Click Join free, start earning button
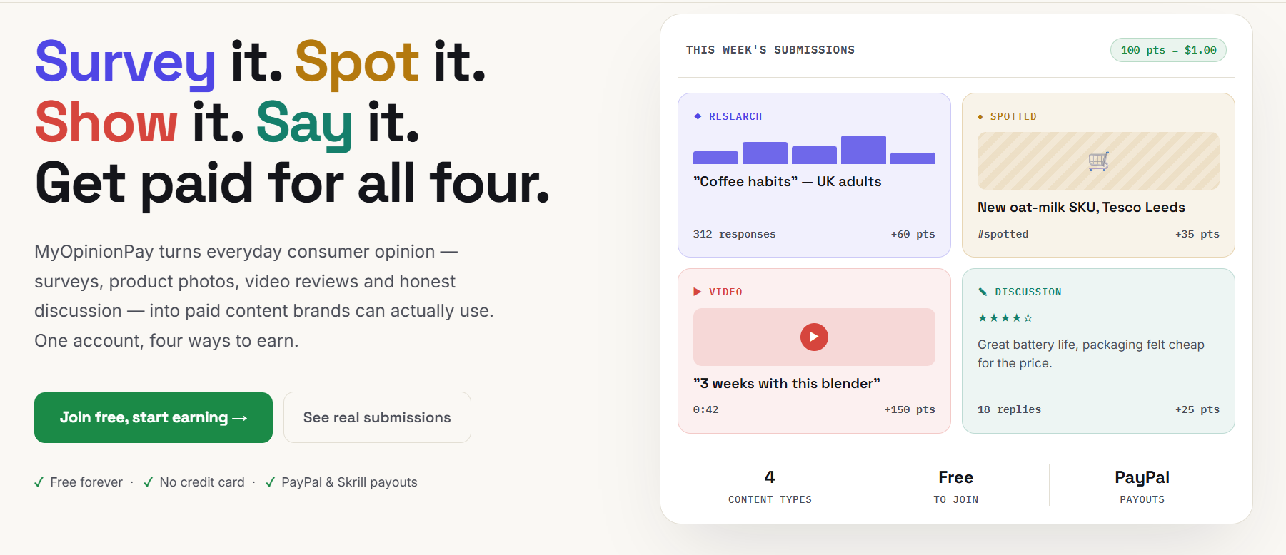This screenshot has height=555, width=1286. pos(154,417)
